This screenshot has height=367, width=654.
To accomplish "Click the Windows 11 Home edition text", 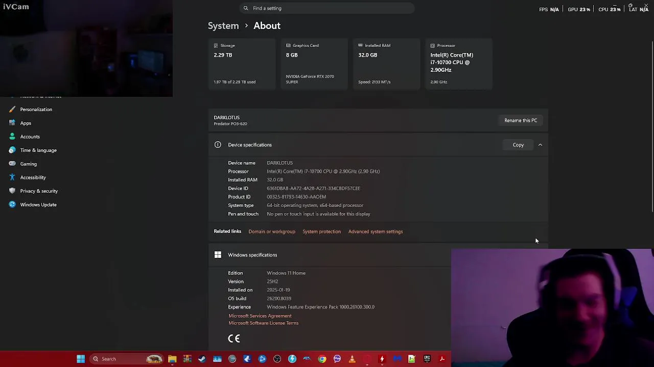I will click(x=286, y=273).
